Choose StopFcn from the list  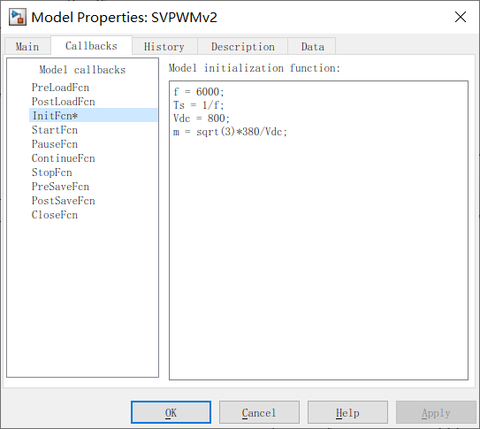(52, 172)
